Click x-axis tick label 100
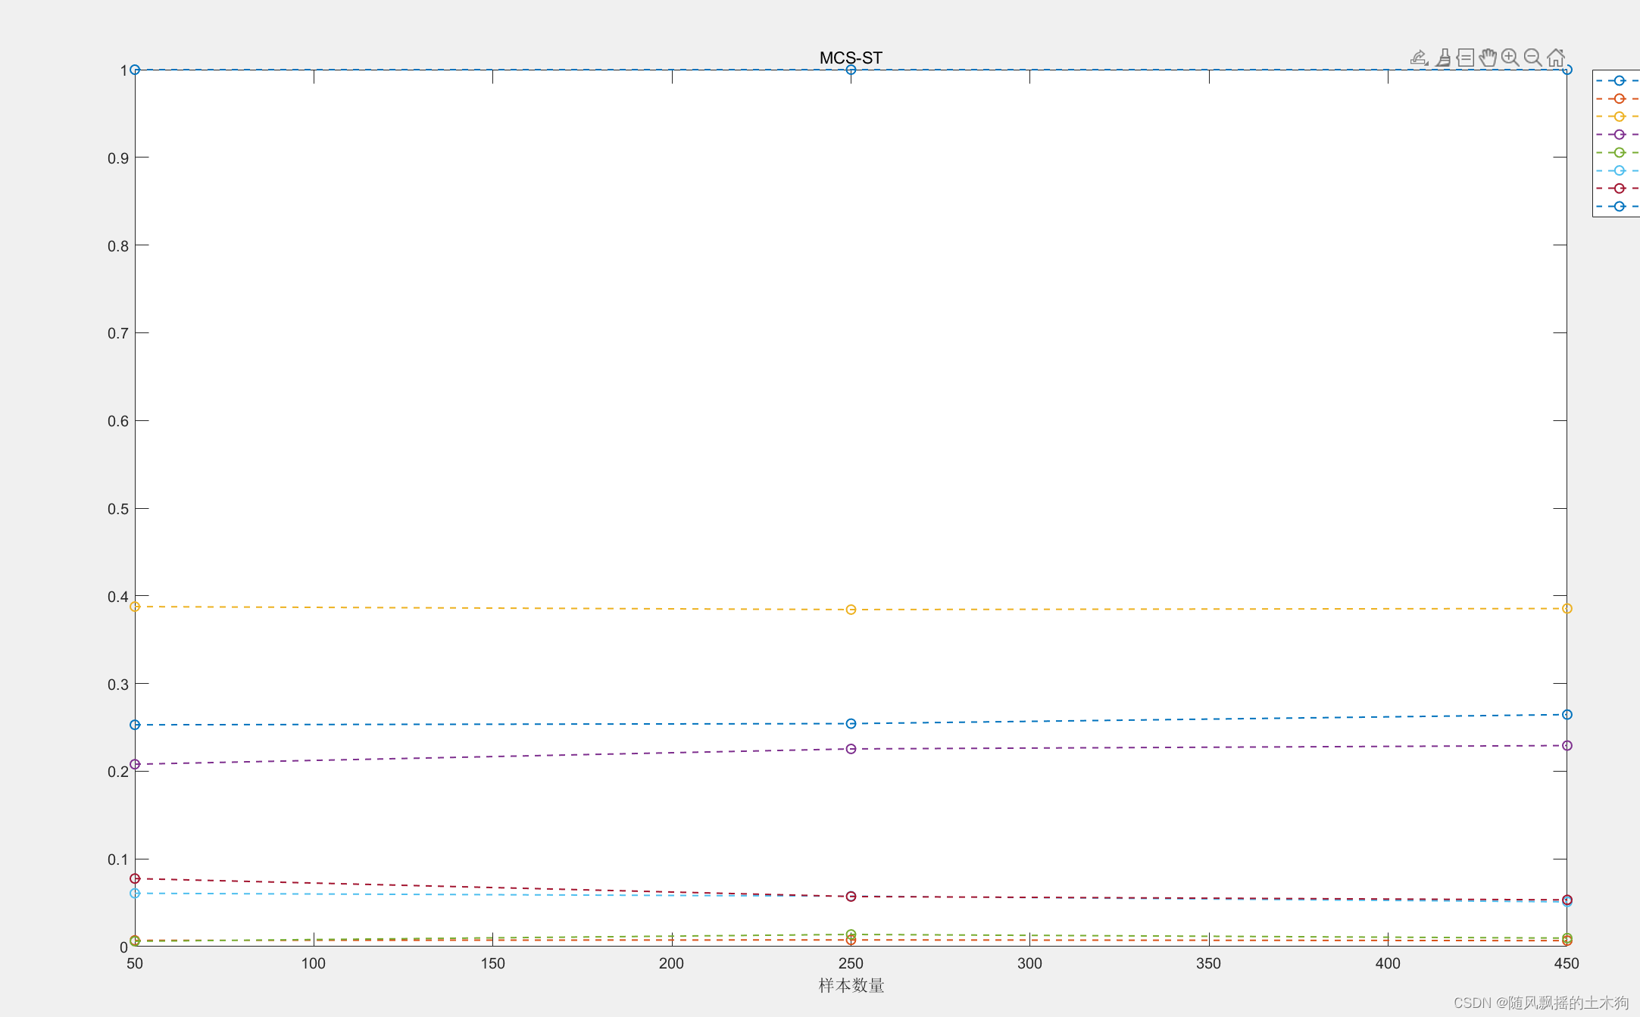 pyautogui.click(x=314, y=963)
